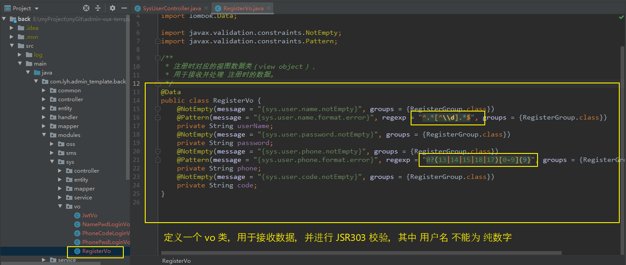Image resolution: width=626 pixels, height=265 pixels.
Task: Click the .mvn folder icon
Action: pyautogui.click(x=21, y=37)
